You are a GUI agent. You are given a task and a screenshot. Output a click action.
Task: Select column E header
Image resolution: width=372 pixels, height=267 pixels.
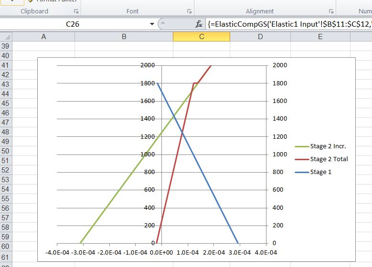(x=320, y=37)
